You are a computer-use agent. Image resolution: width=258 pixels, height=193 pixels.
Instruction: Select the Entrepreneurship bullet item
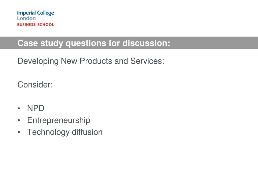click(59, 120)
